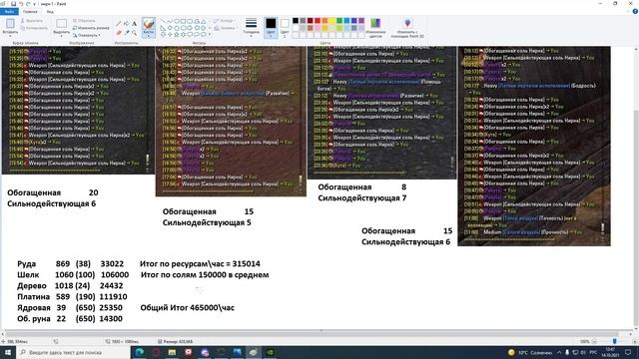Select Color 2 (Цвет 2) box
The height and width of the screenshot is (359, 639).
(x=285, y=27)
